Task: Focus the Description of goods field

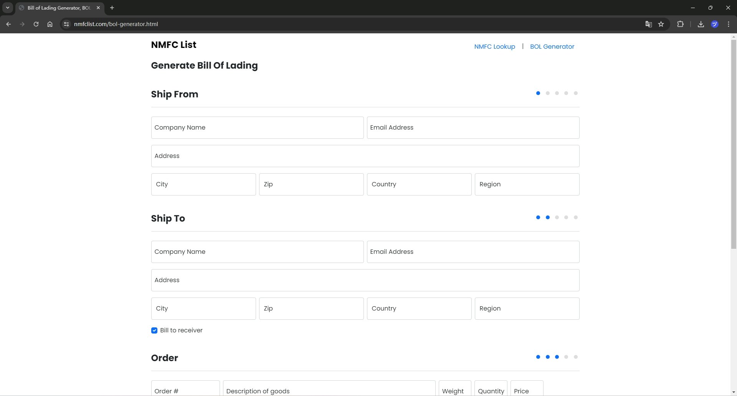Action: coord(329,388)
